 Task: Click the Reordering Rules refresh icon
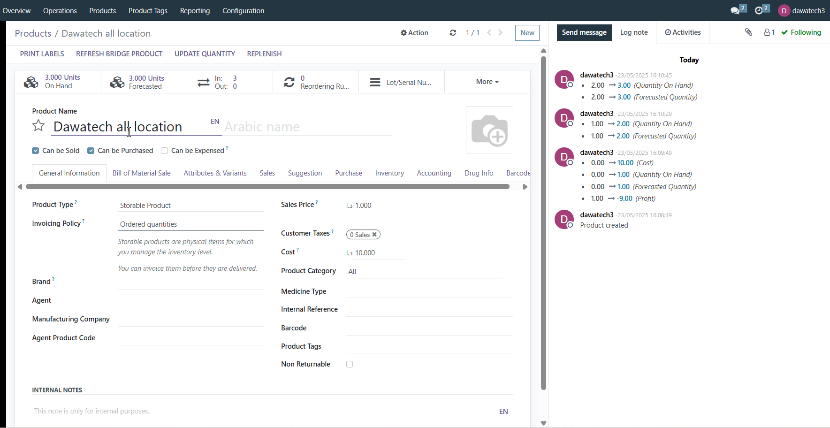[289, 82]
